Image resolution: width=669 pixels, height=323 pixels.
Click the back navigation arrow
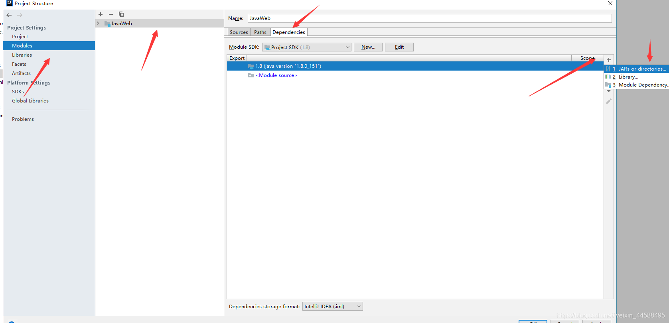[x=9, y=15]
